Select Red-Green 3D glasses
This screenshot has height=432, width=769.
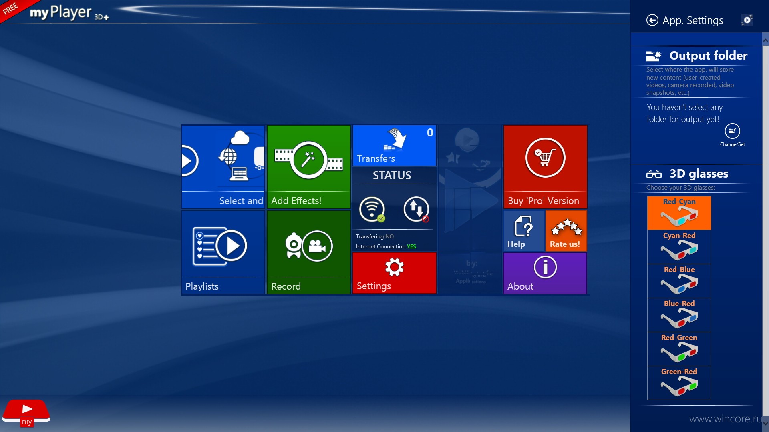tap(679, 349)
